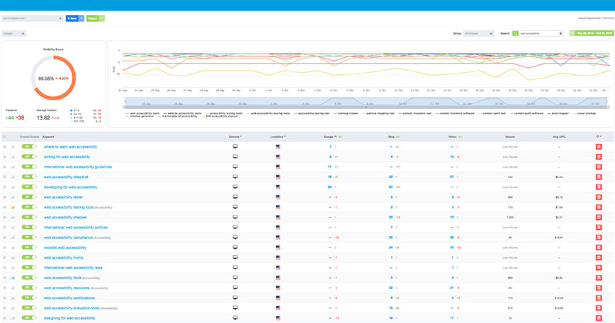Open the table settings gear icon

pyautogui.click(x=599, y=136)
